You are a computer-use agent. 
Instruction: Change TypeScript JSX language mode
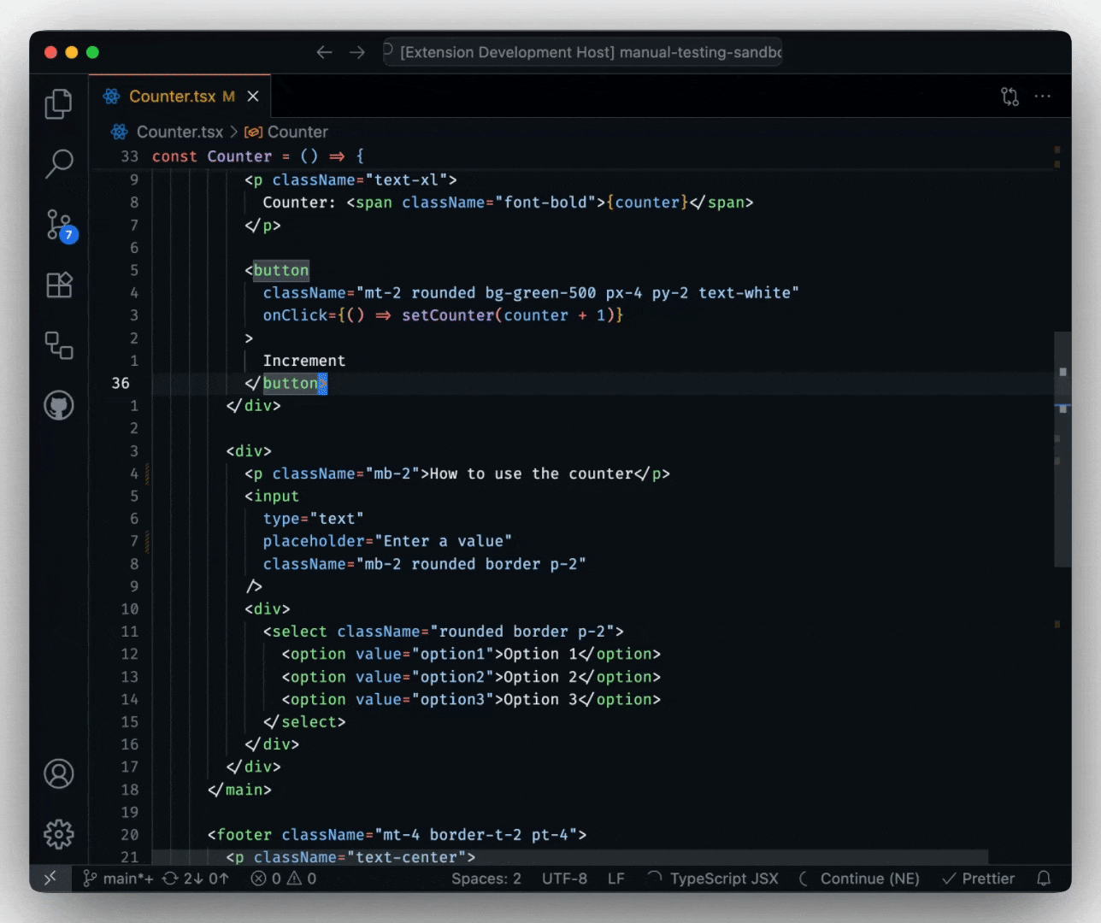point(723,879)
